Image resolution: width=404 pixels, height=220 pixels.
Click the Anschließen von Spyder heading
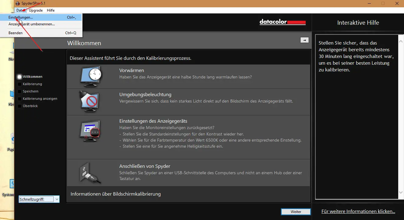tap(145, 166)
